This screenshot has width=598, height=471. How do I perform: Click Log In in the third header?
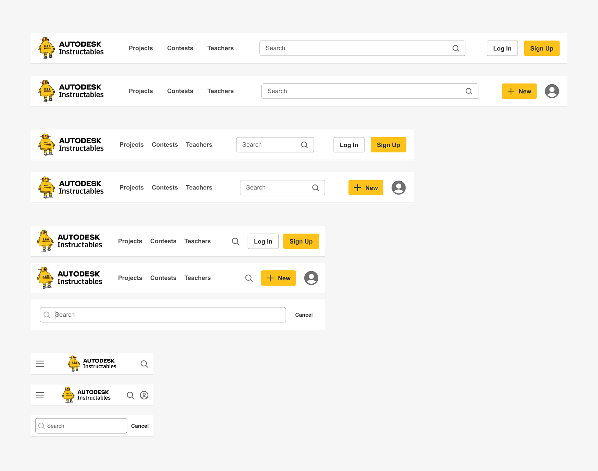point(349,145)
